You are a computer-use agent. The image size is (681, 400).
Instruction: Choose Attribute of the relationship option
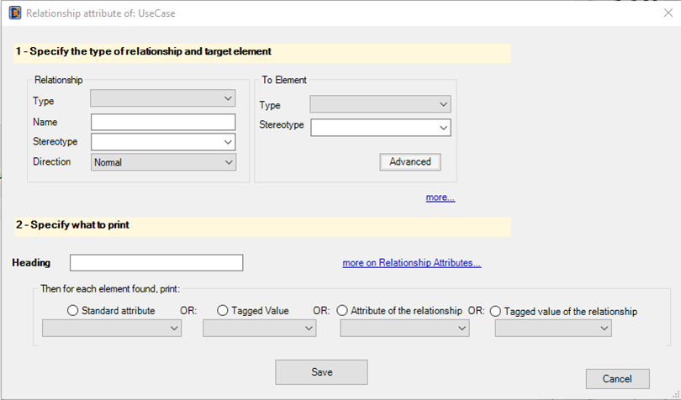coord(342,310)
